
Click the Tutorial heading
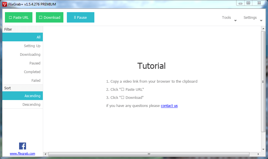point(151,66)
